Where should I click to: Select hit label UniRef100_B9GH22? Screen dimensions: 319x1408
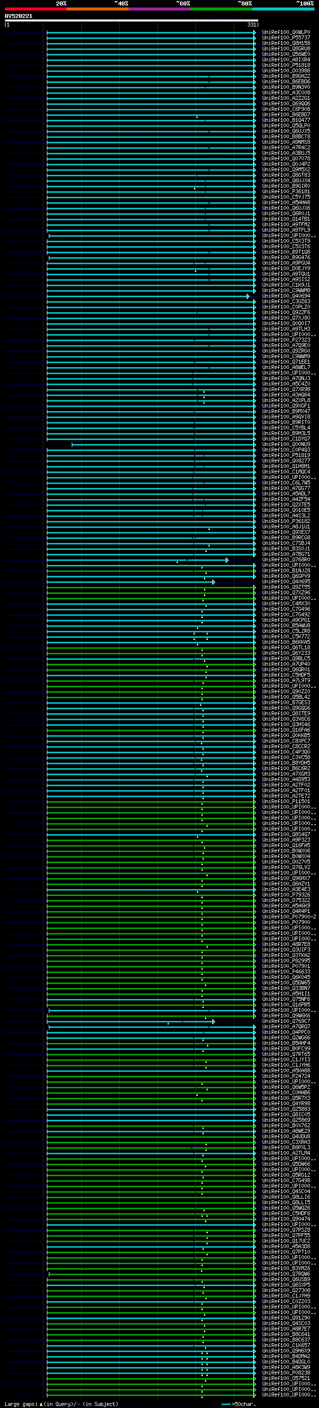click(x=286, y=76)
